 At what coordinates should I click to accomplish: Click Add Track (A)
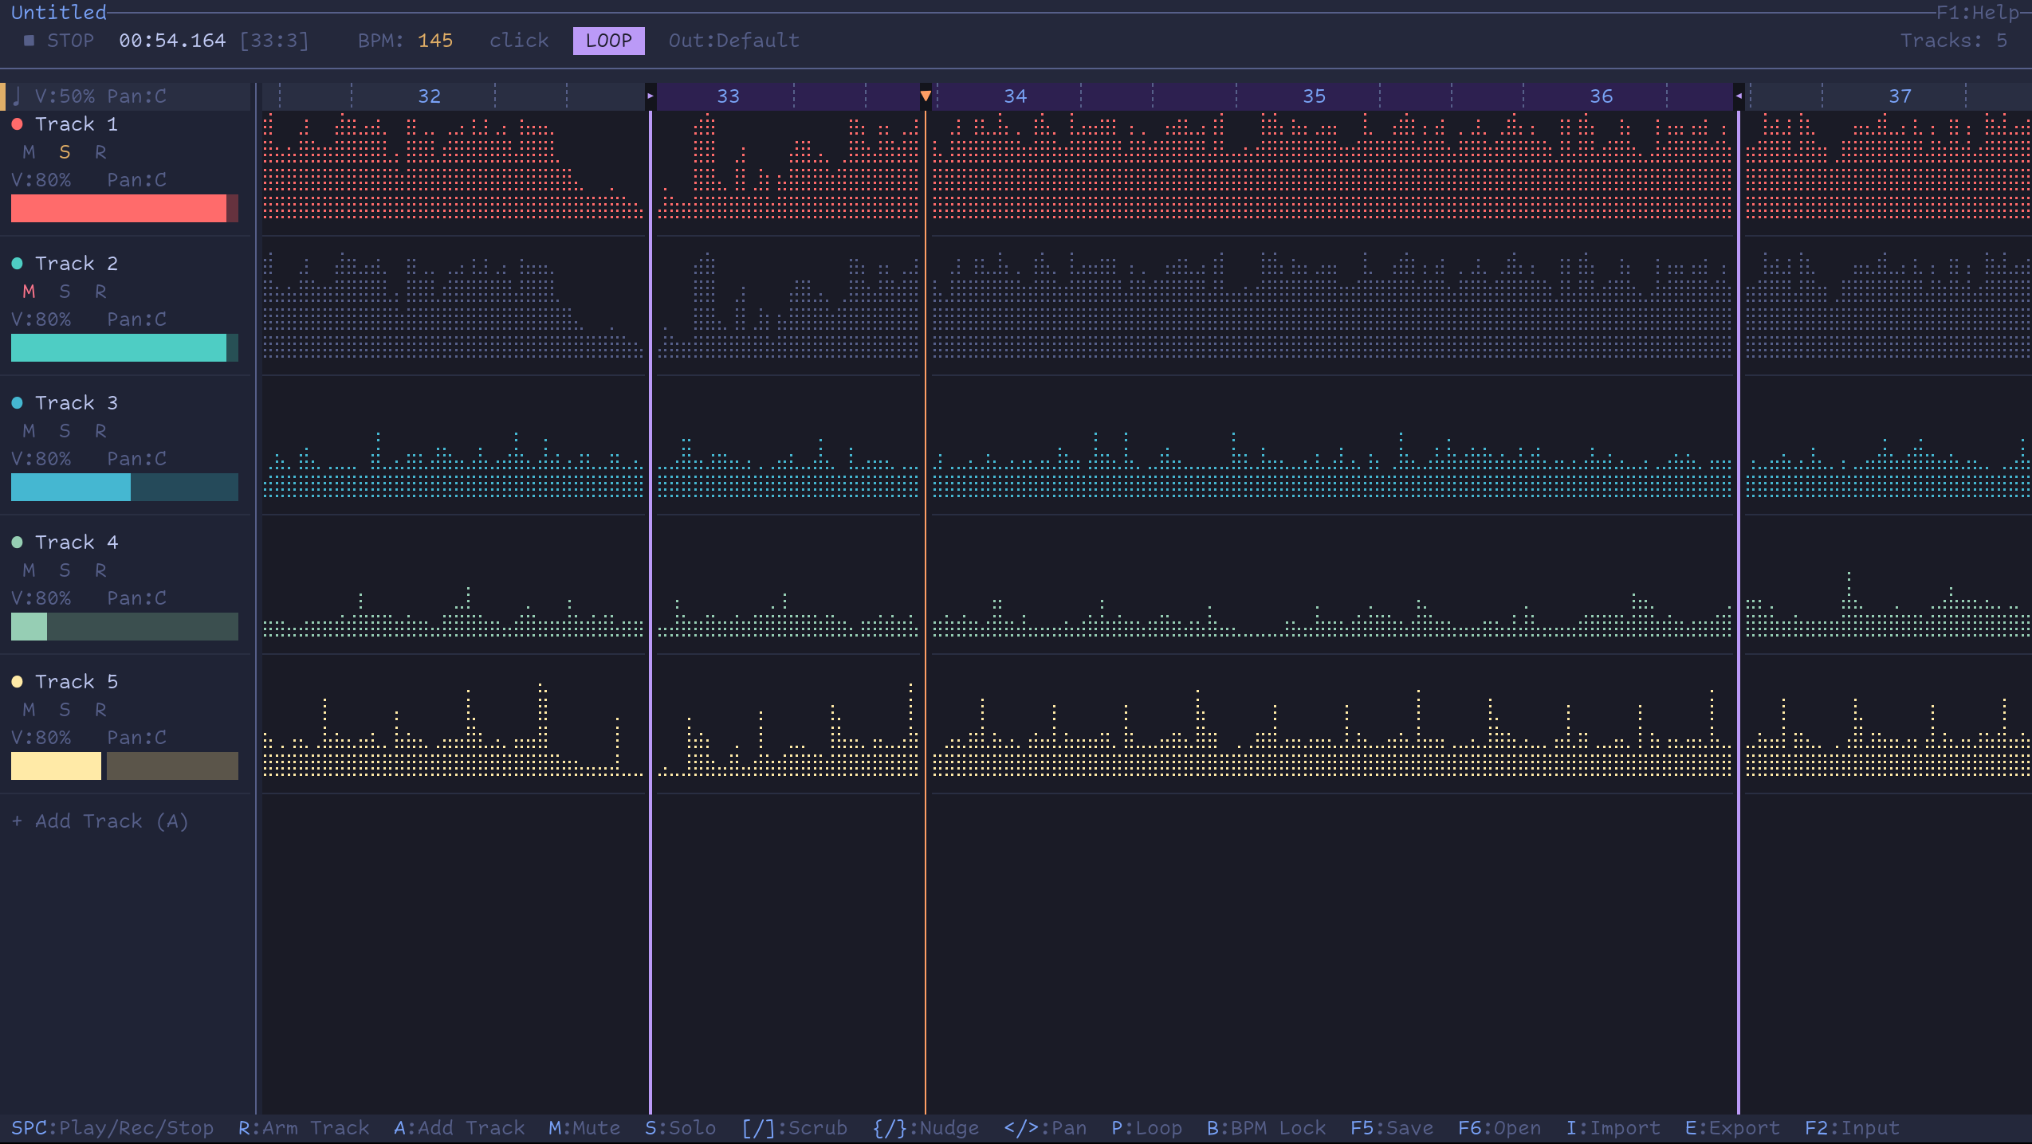click(x=100, y=821)
